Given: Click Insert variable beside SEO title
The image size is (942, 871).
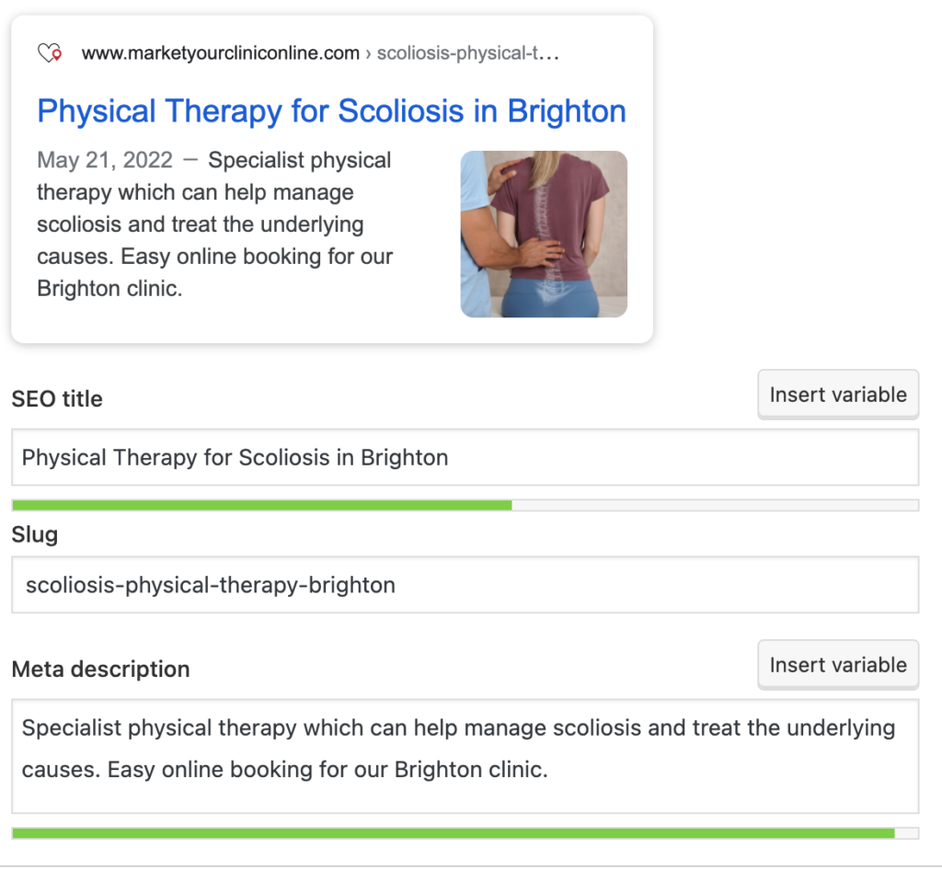Looking at the screenshot, I should tap(838, 395).
